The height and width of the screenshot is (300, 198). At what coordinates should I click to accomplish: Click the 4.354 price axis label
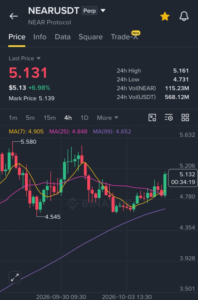click(x=187, y=227)
